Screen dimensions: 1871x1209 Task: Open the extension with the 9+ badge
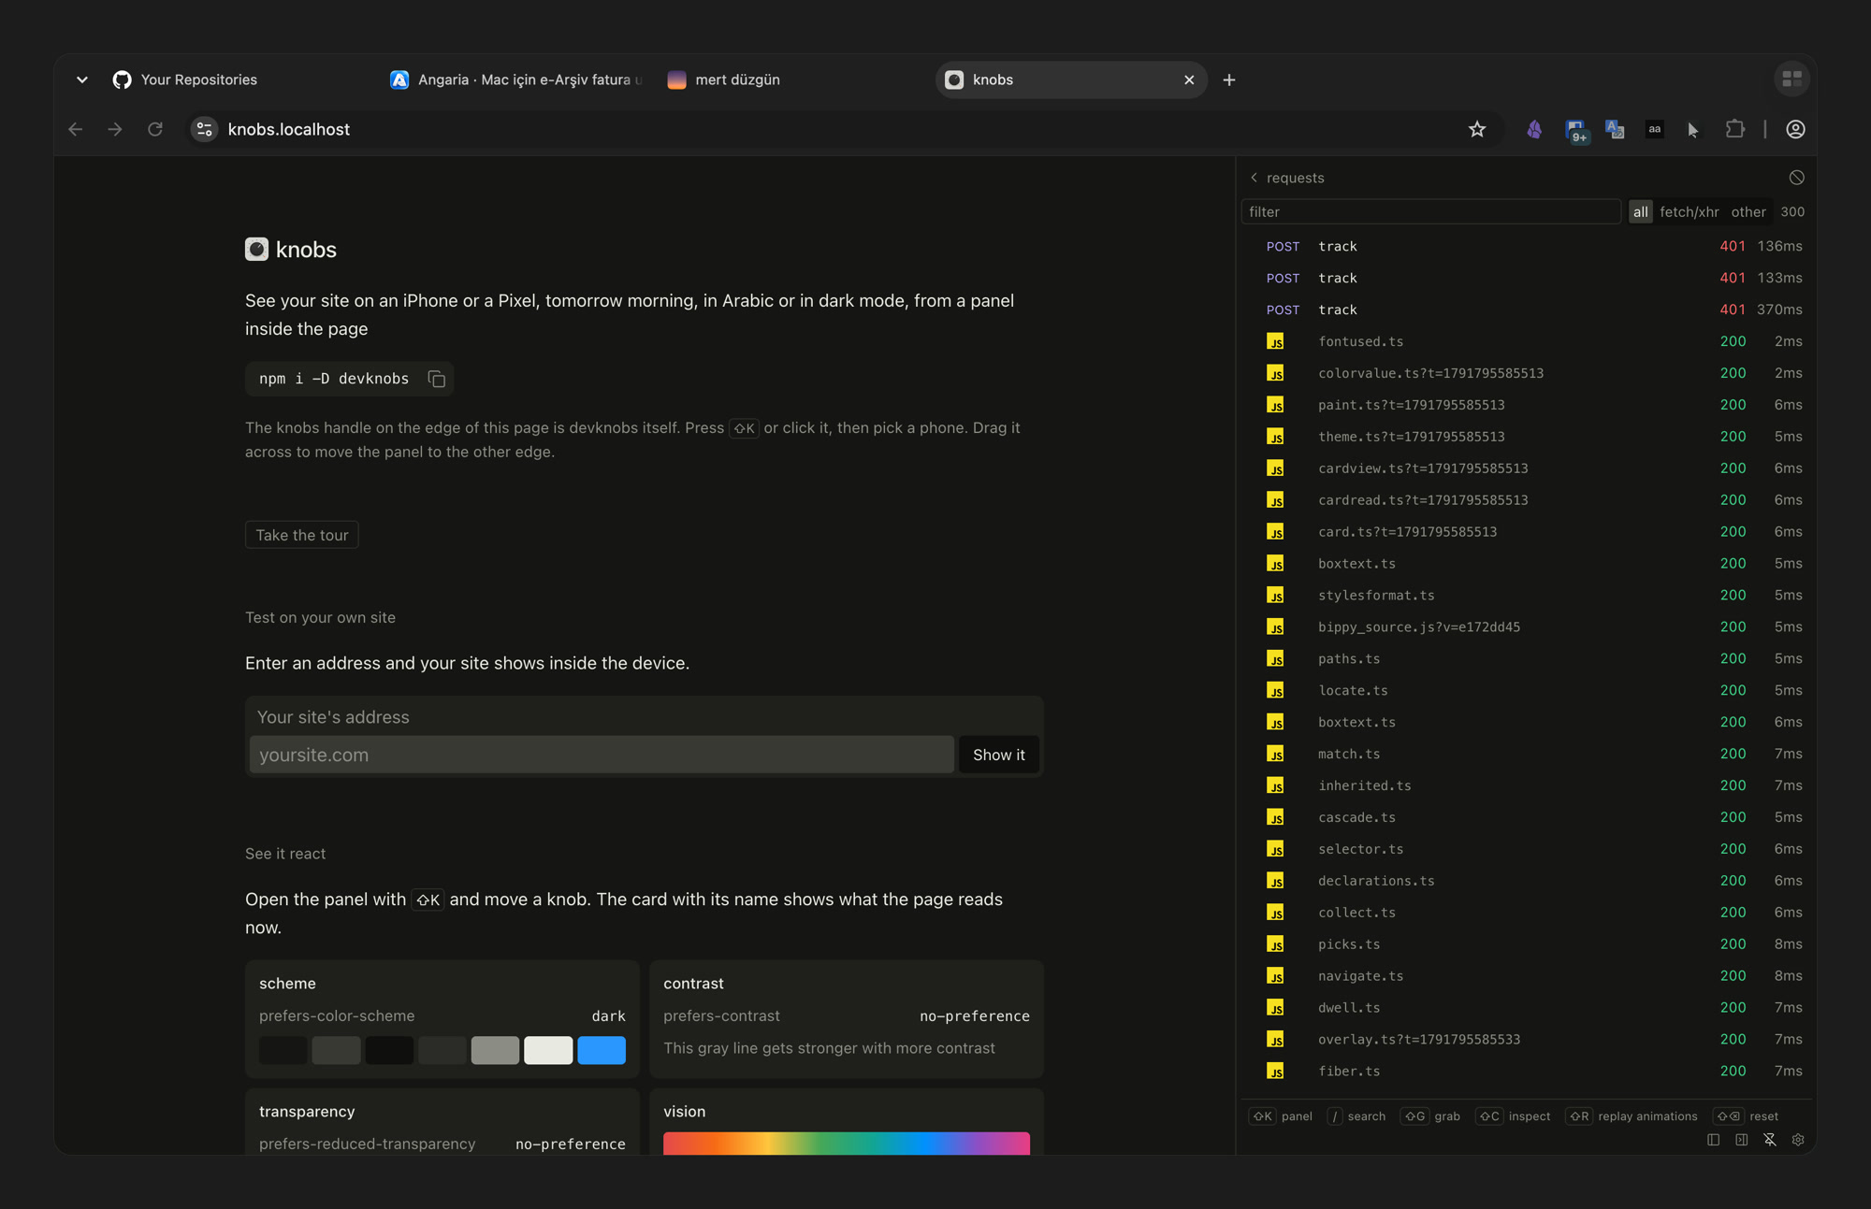pos(1576,131)
